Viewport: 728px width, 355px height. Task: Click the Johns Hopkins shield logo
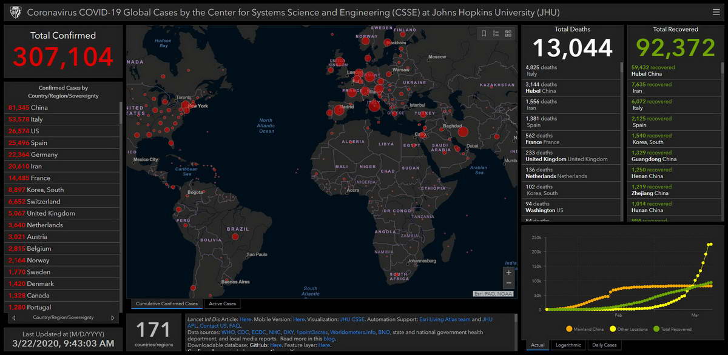pyautogui.click(x=15, y=12)
